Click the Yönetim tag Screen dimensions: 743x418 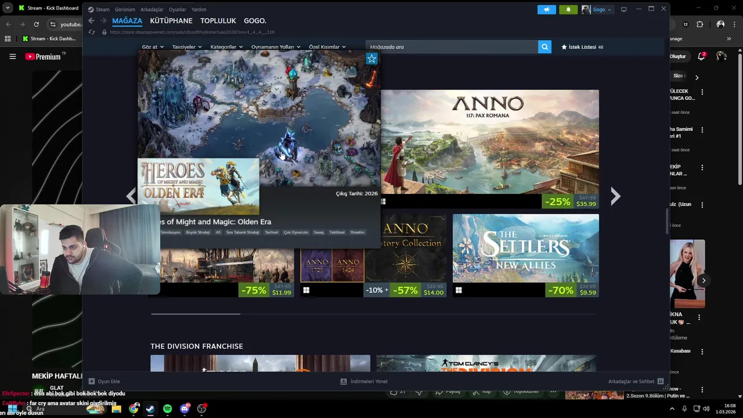point(357,232)
